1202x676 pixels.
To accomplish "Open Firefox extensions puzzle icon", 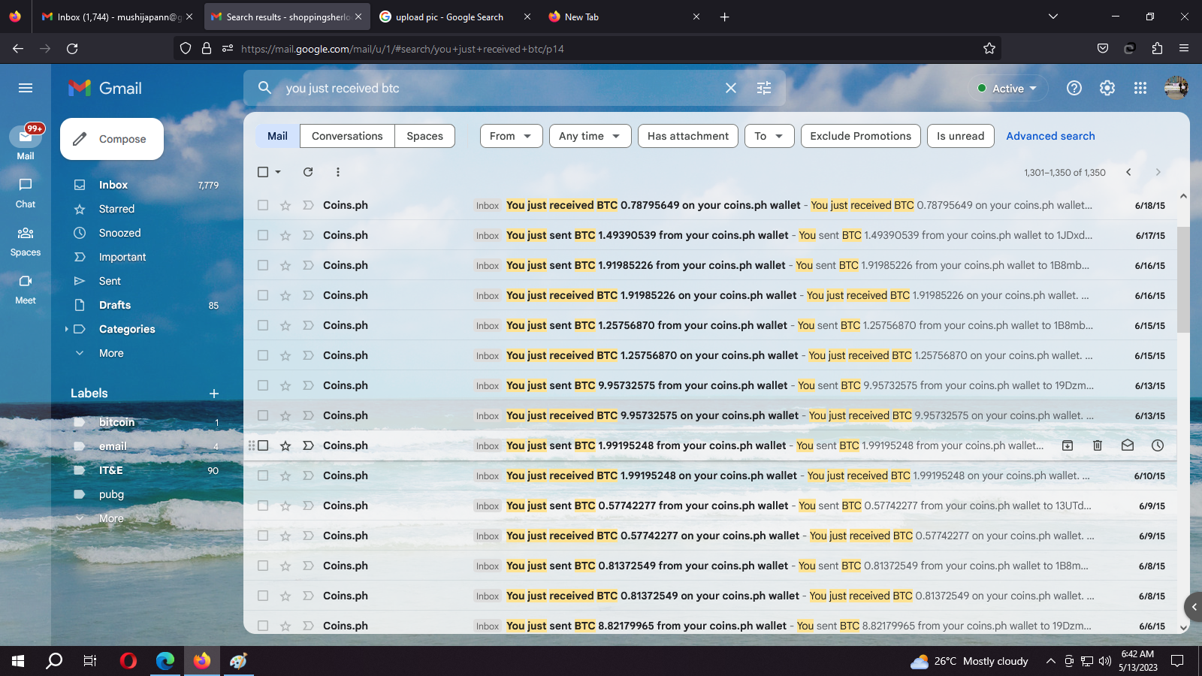I will tap(1157, 48).
